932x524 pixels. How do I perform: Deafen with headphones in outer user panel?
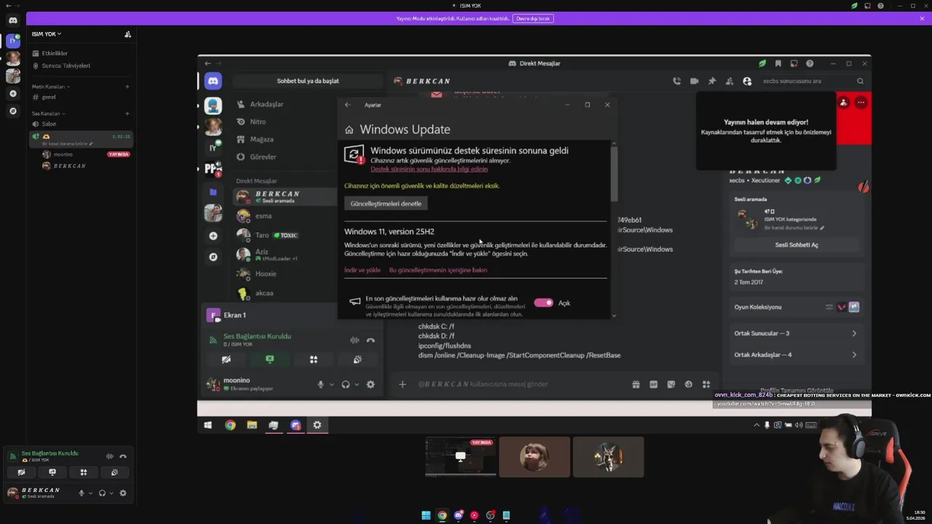pos(102,493)
